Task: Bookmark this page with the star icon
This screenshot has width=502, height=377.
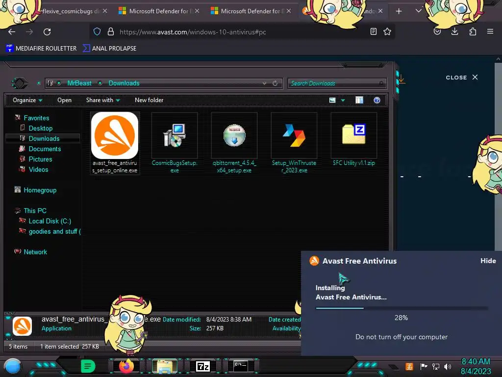Action: [x=387, y=31]
